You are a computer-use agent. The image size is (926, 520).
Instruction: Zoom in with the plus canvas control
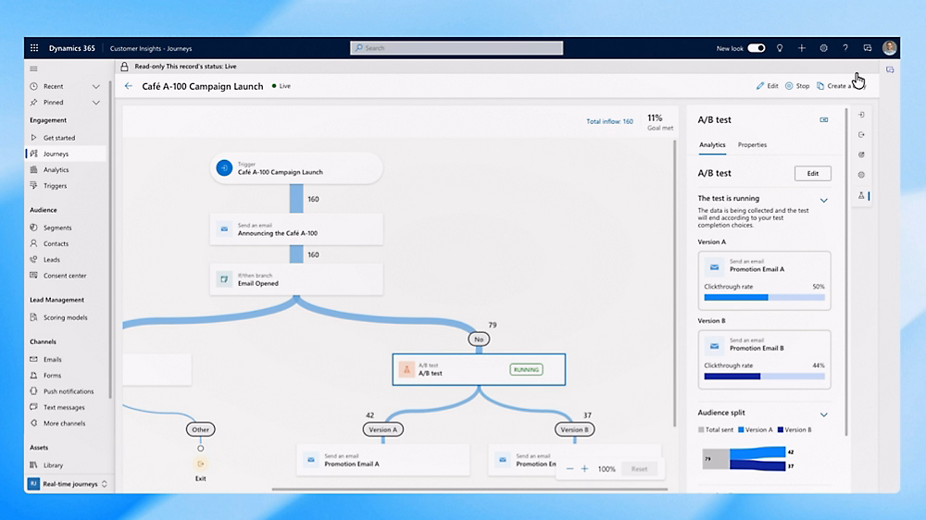[x=584, y=469]
